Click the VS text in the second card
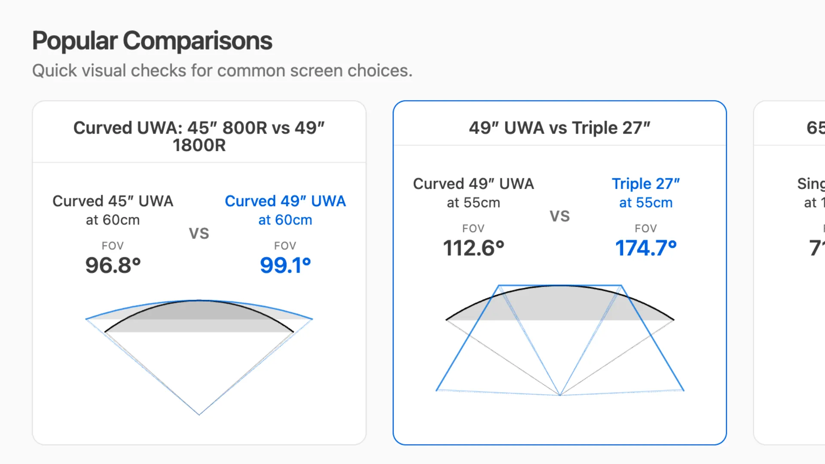The width and height of the screenshot is (825, 464). pyautogui.click(x=559, y=216)
